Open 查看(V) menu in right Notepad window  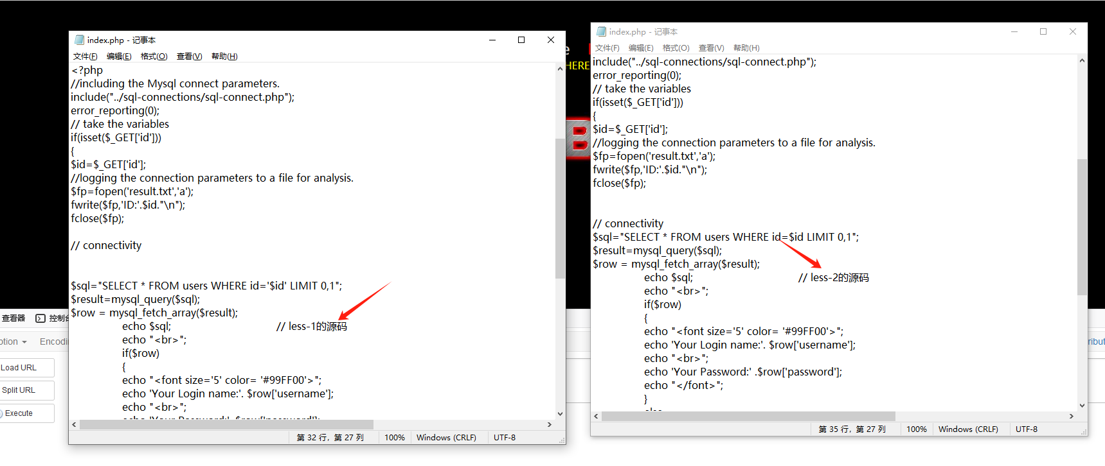coord(711,48)
